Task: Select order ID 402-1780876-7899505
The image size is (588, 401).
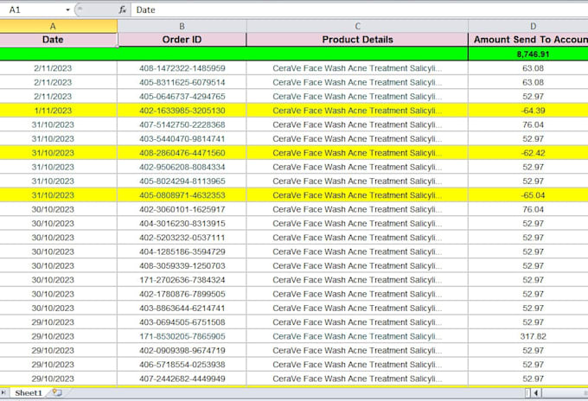Action: click(182, 294)
